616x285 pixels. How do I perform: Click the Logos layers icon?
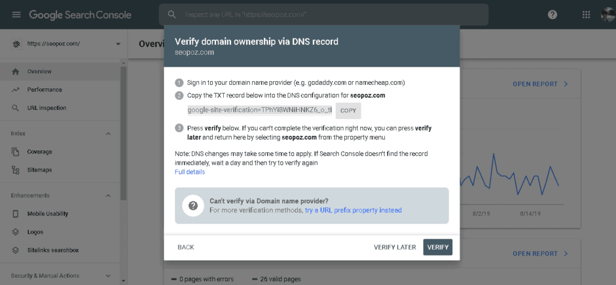16,232
